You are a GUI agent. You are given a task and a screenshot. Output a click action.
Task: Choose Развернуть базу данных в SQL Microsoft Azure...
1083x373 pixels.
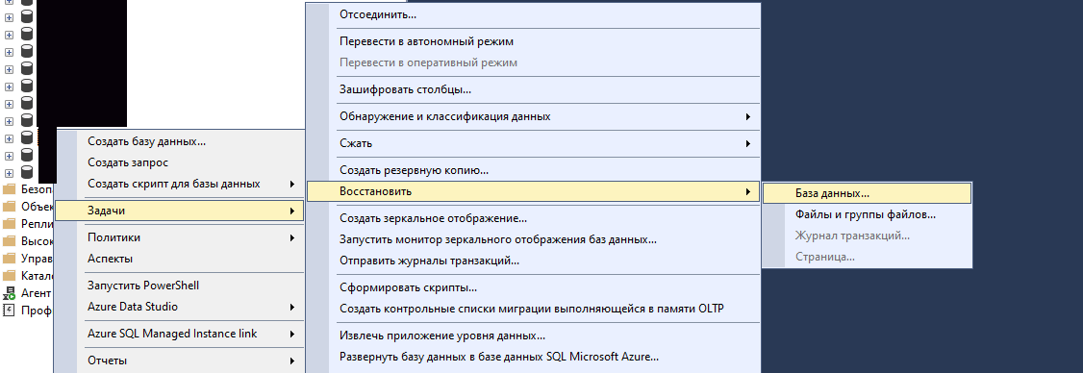click(533, 357)
